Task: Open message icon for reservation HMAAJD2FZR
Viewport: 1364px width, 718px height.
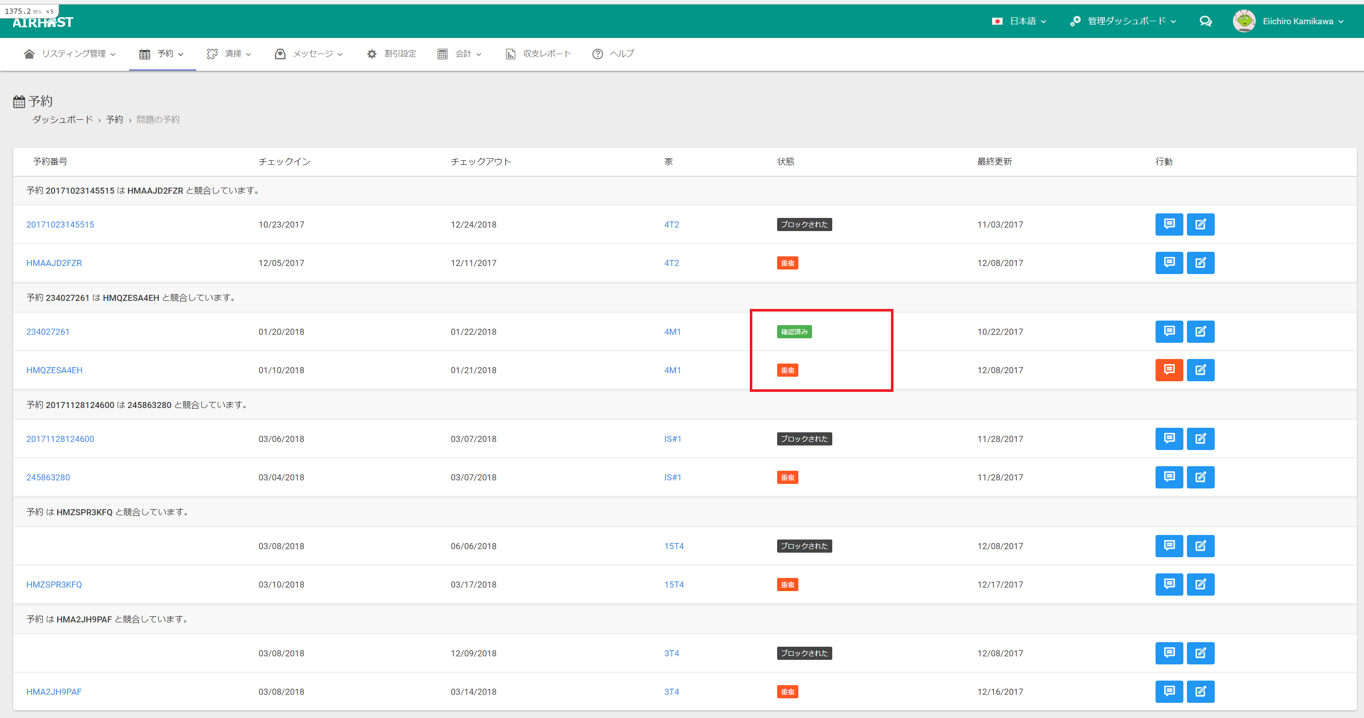Action: [1169, 263]
